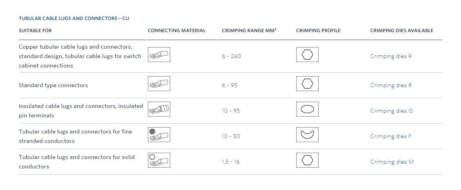Click the hexagon crimping profile beside 6 - 240
Screen dimensions: 461x190
point(307,55)
